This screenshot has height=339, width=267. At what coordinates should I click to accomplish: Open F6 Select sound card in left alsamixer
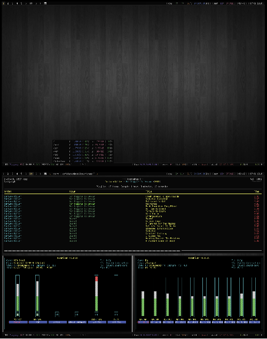point(114,265)
